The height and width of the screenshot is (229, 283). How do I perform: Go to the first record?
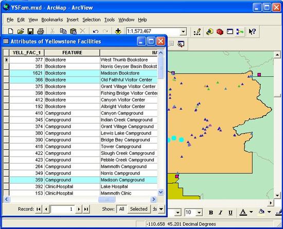click(x=39, y=209)
